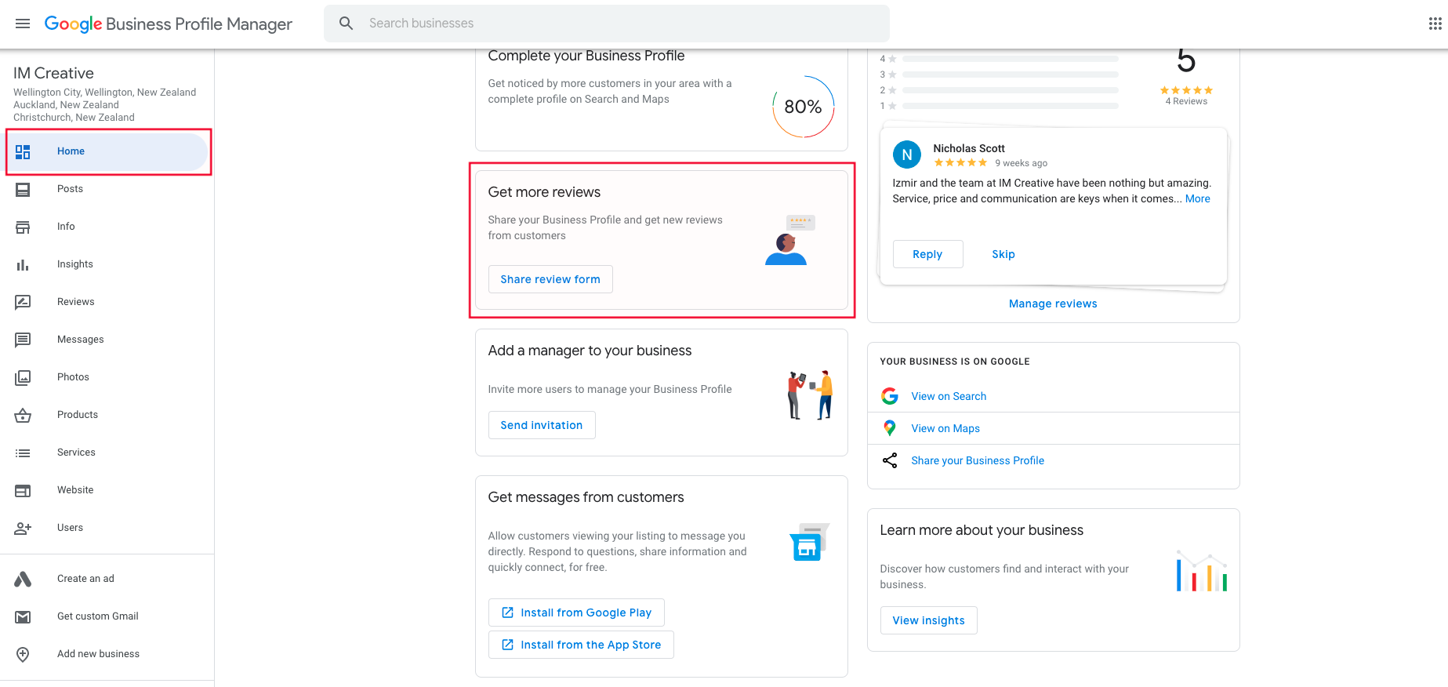Image resolution: width=1448 pixels, height=687 pixels.
Task: Click Install from the App Store
Action: (x=581, y=645)
